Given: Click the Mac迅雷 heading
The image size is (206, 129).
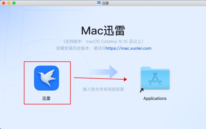Looking at the screenshot, I should click(x=103, y=31).
